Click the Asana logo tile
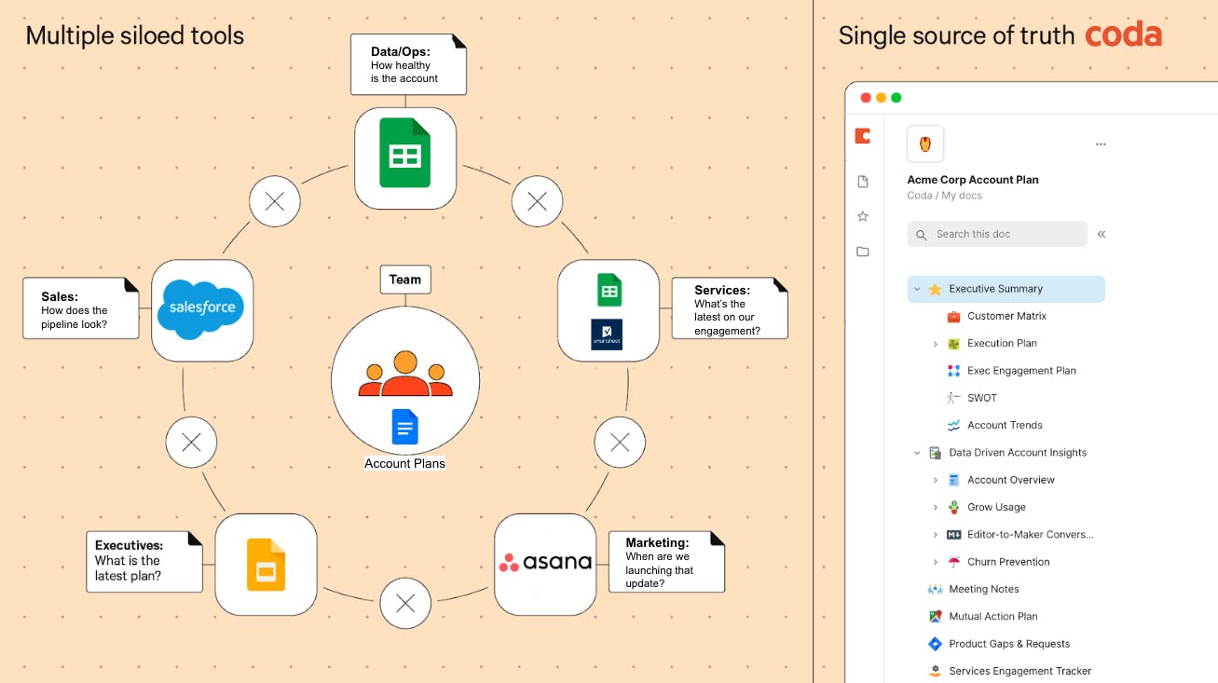The image size is (1218, 683). pos(545,564)
